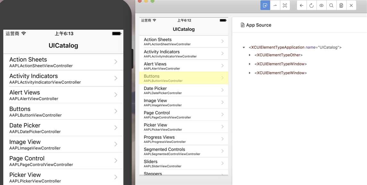Select Segmented Controls row in inspector screenshot
Viewport: 367px width, 185px height.
click(184, 151)
